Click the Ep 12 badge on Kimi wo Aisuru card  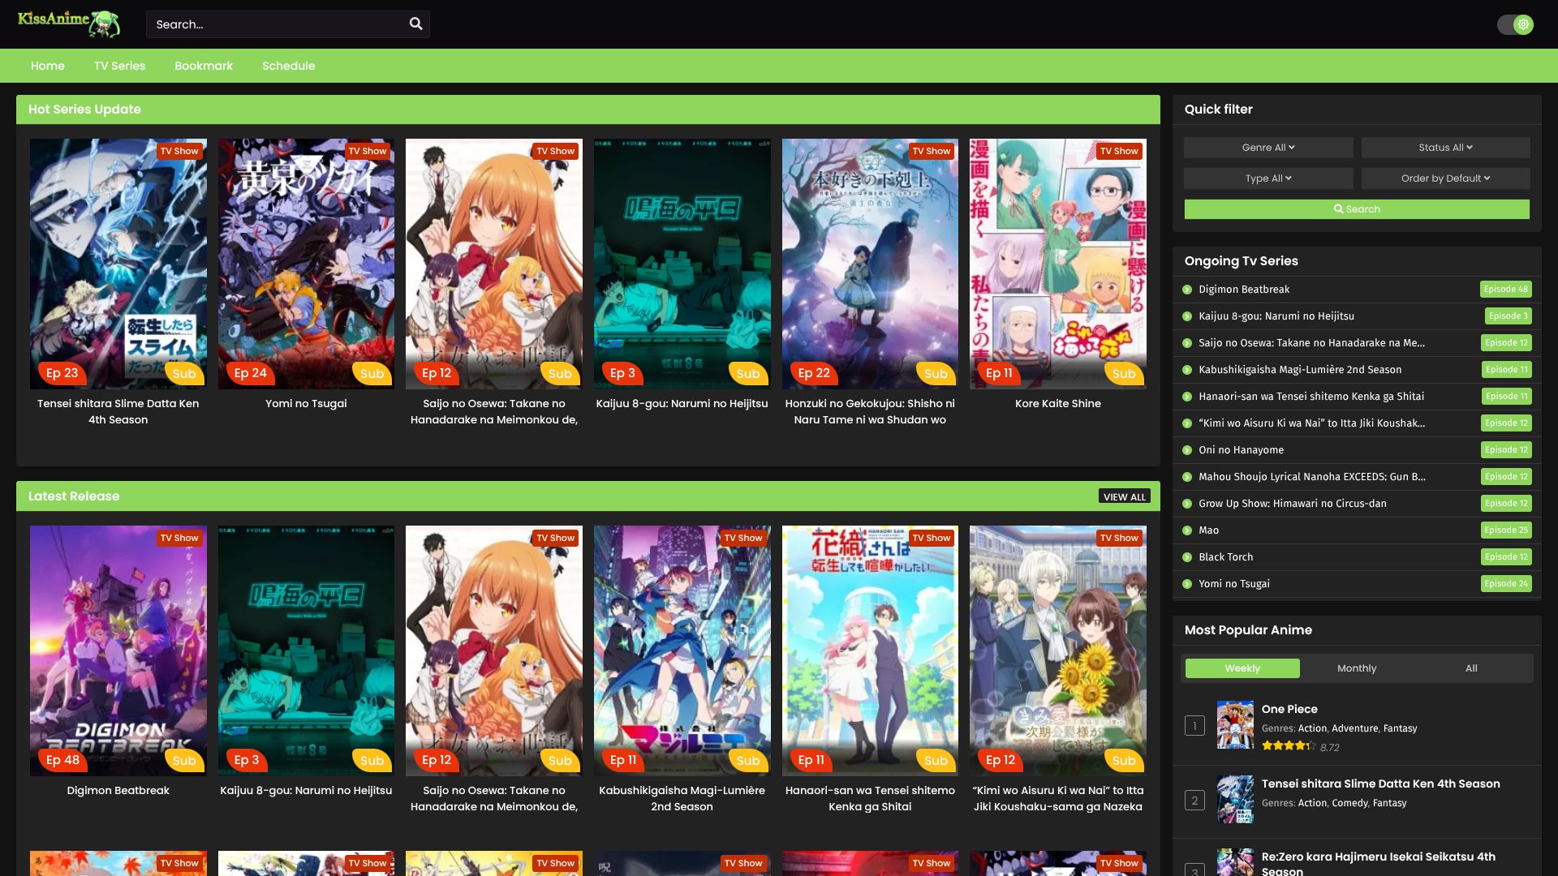(1000, 760)
